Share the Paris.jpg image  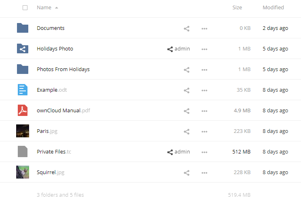(x=187, y=132)
